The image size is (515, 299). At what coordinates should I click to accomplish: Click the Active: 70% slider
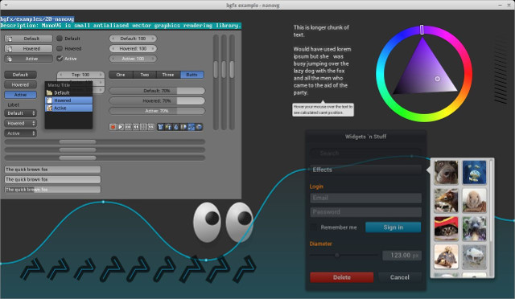tap(157, 111)
